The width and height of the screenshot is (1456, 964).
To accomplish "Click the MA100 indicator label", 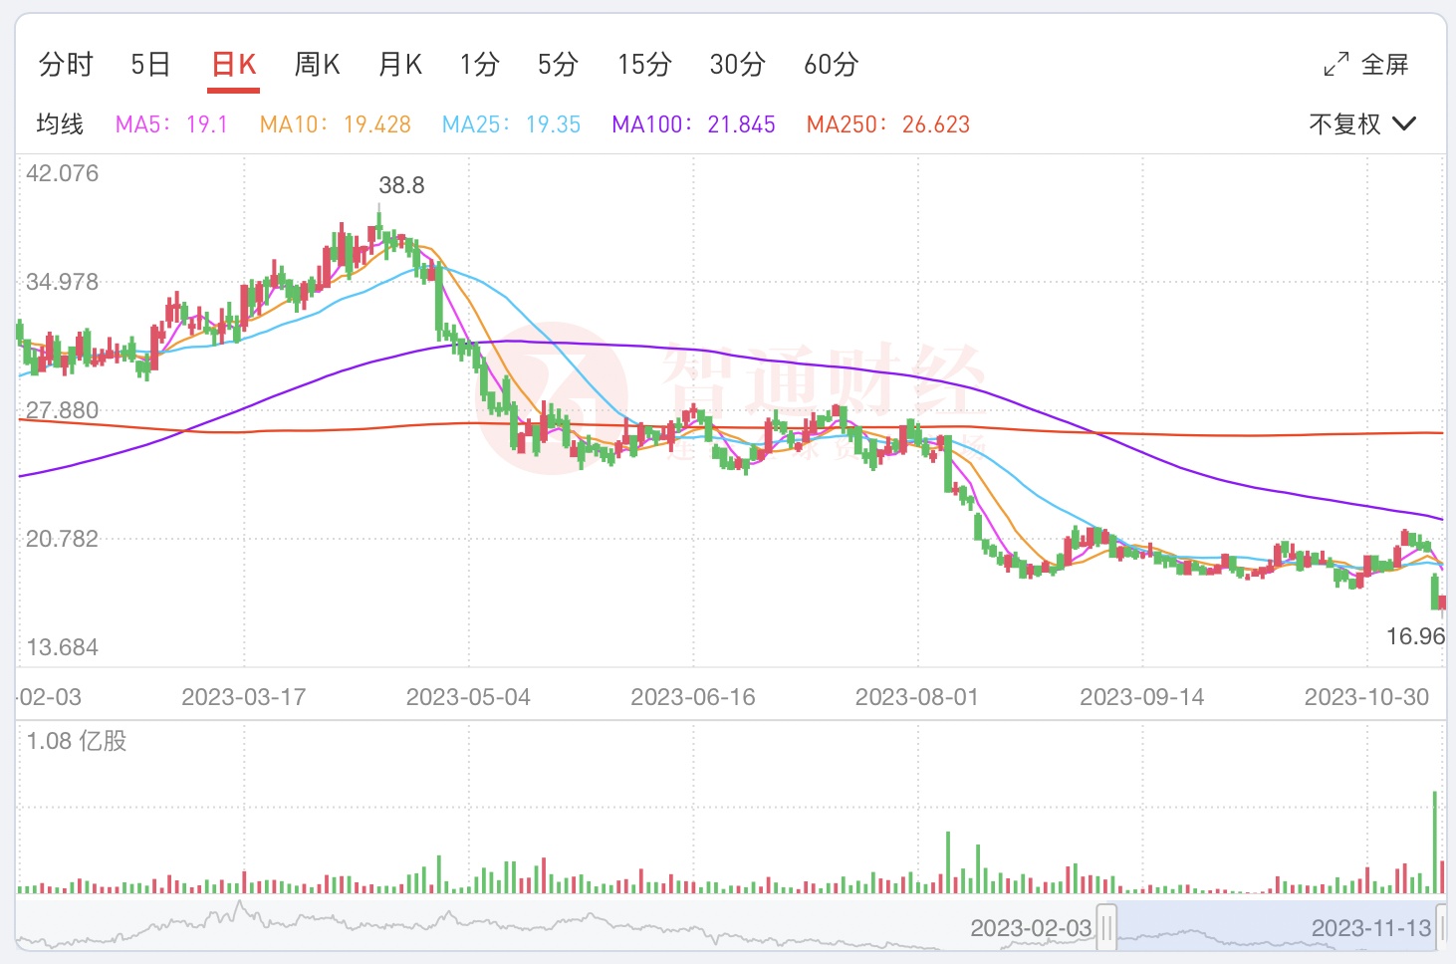I will (x=693, y=124).
